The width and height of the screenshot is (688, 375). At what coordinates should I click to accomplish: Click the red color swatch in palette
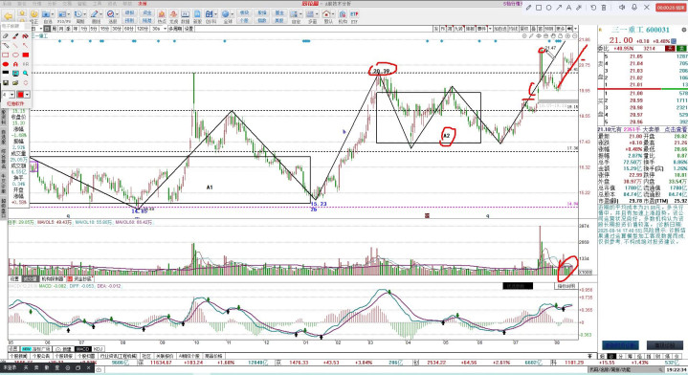click(x=20, y=95)
